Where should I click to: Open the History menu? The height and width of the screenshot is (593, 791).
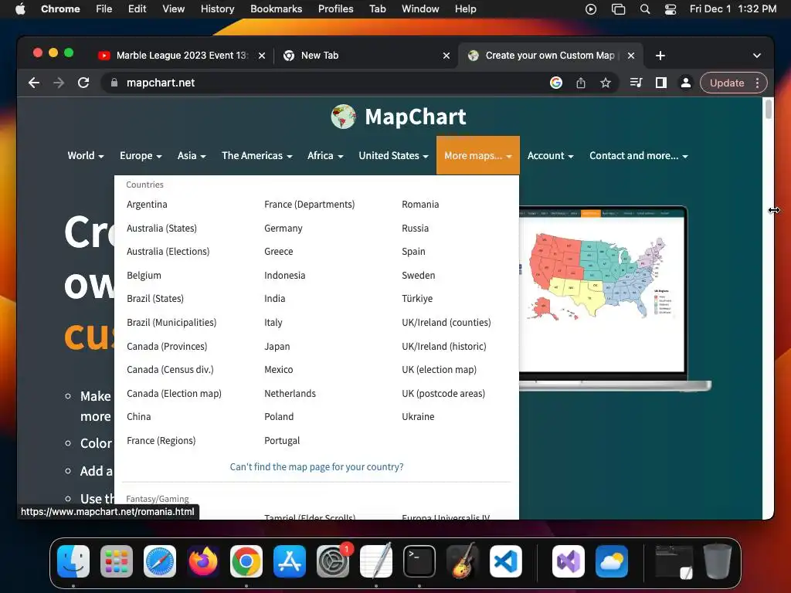[x=217, y=9]
